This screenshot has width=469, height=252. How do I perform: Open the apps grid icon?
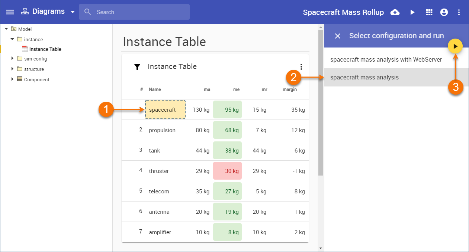[429, 12]
